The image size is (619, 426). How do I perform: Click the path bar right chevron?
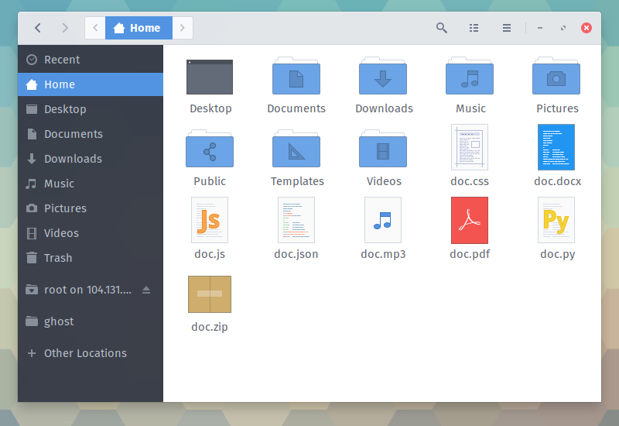click(x=183, y=28)
